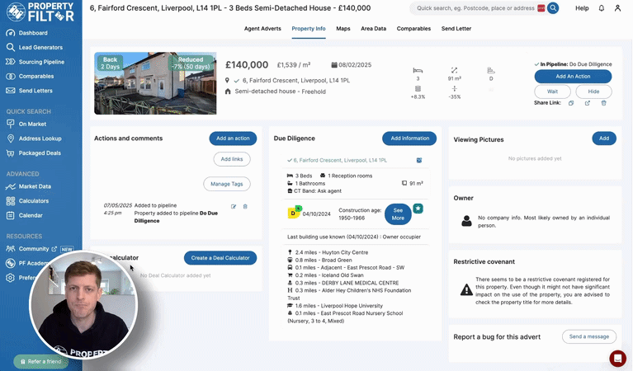This screenshot has width=633, height=371.
Task: Click the Add links button
Action: 232,159
